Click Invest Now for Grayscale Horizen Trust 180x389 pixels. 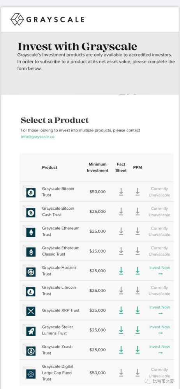coord(160,270)
